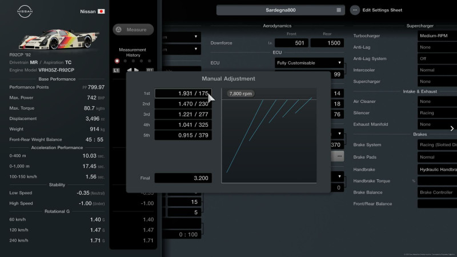457x257 pixels.
Task: Edit the field showing value 15
Action: click(x=184, y=202)
